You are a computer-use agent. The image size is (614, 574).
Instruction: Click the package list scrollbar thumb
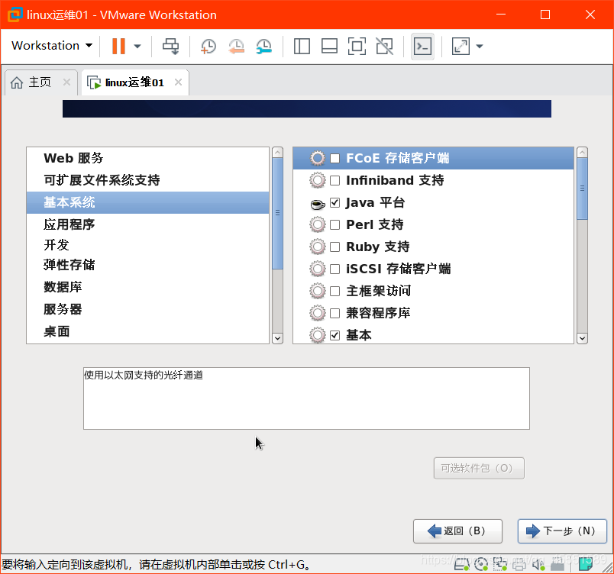coord(582,189)
